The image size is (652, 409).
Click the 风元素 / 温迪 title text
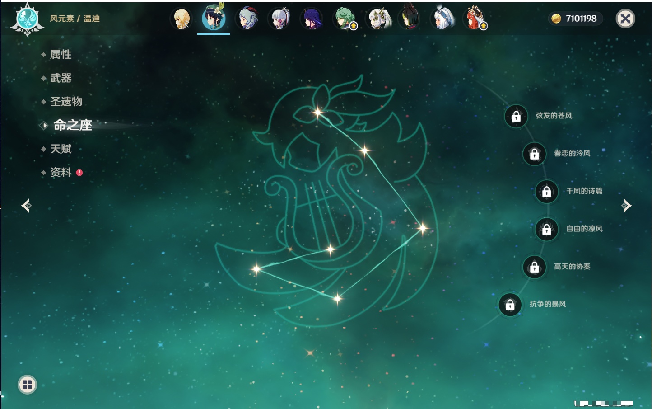(x=75, y=19)
